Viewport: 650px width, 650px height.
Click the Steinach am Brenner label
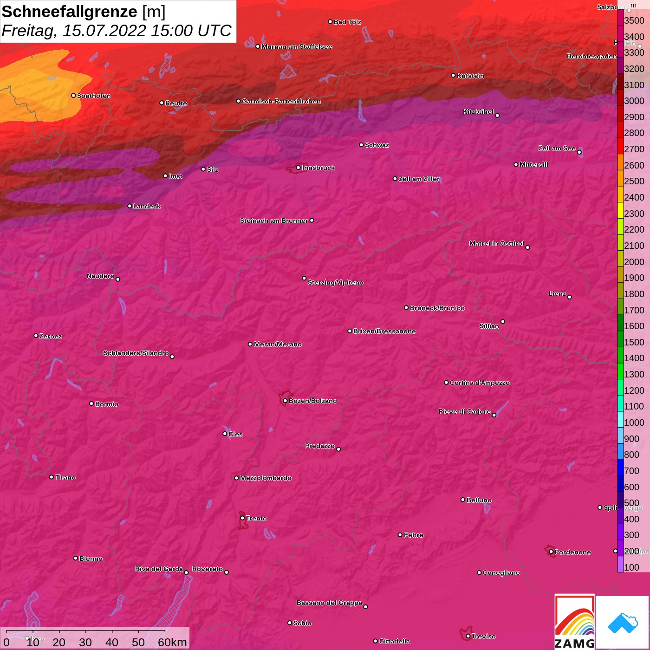pos(274,221)
